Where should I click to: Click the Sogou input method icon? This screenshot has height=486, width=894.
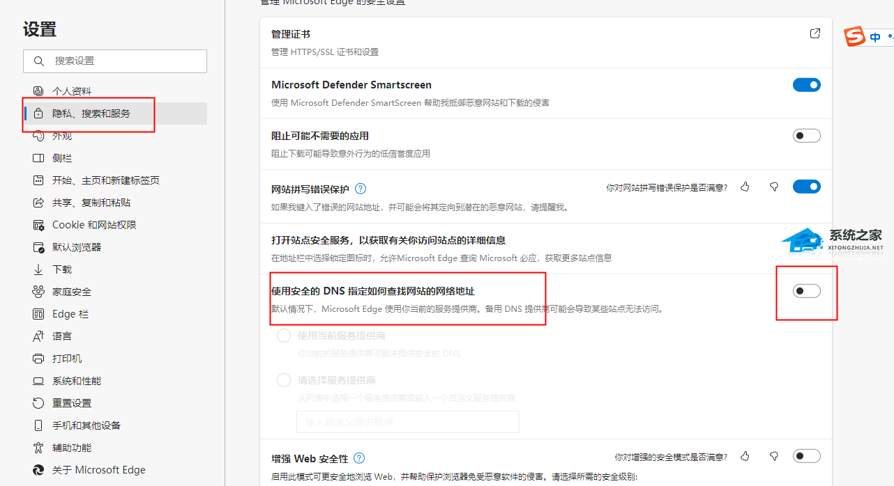pyautogui.click(x=855, y=37)
